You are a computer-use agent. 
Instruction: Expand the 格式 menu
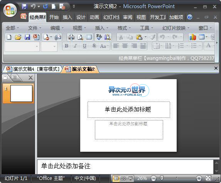pos(124,28)
